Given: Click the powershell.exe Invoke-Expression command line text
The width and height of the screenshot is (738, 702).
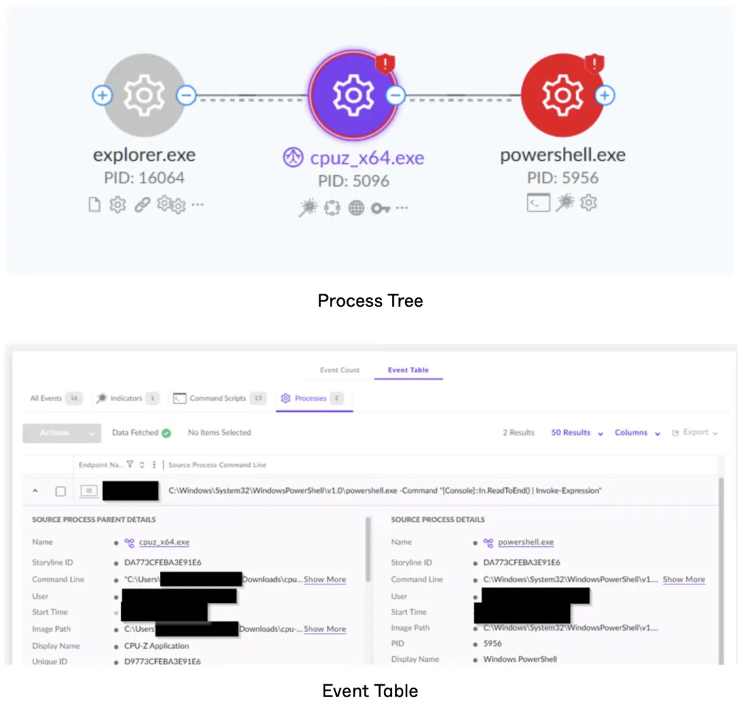Looking at the screenshot, I should click(x=385, y=490).
